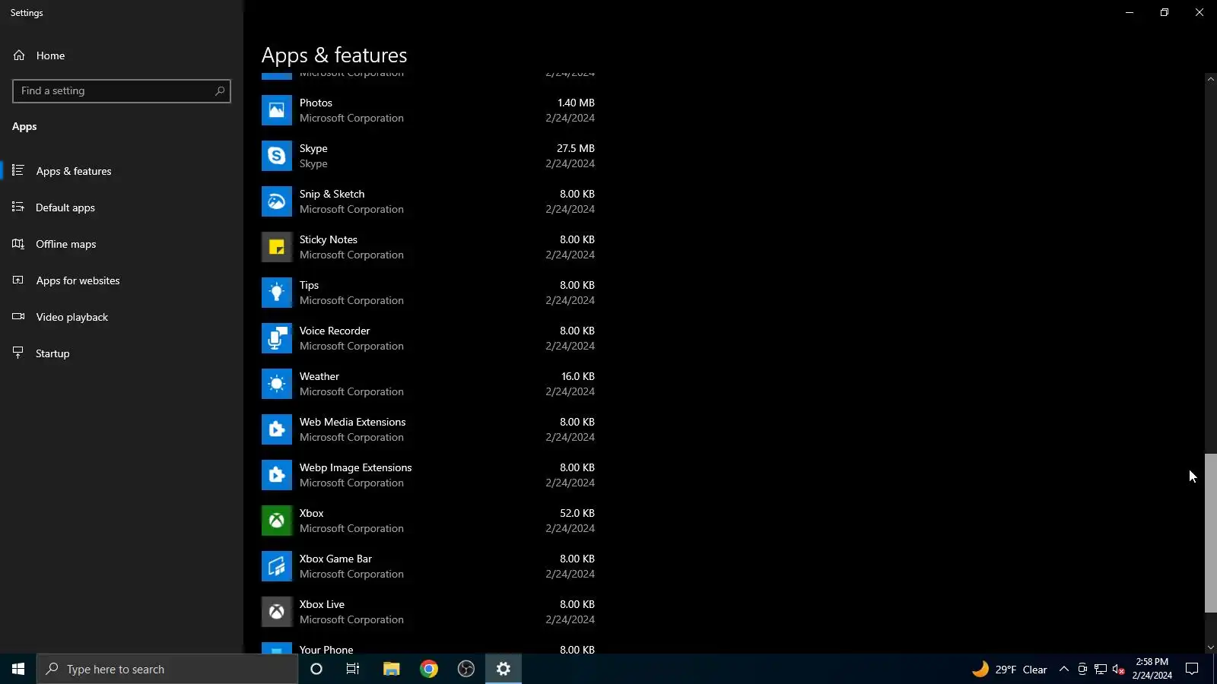
Task: Select the Xbox Game Bar name
Action: coord(335,559)
